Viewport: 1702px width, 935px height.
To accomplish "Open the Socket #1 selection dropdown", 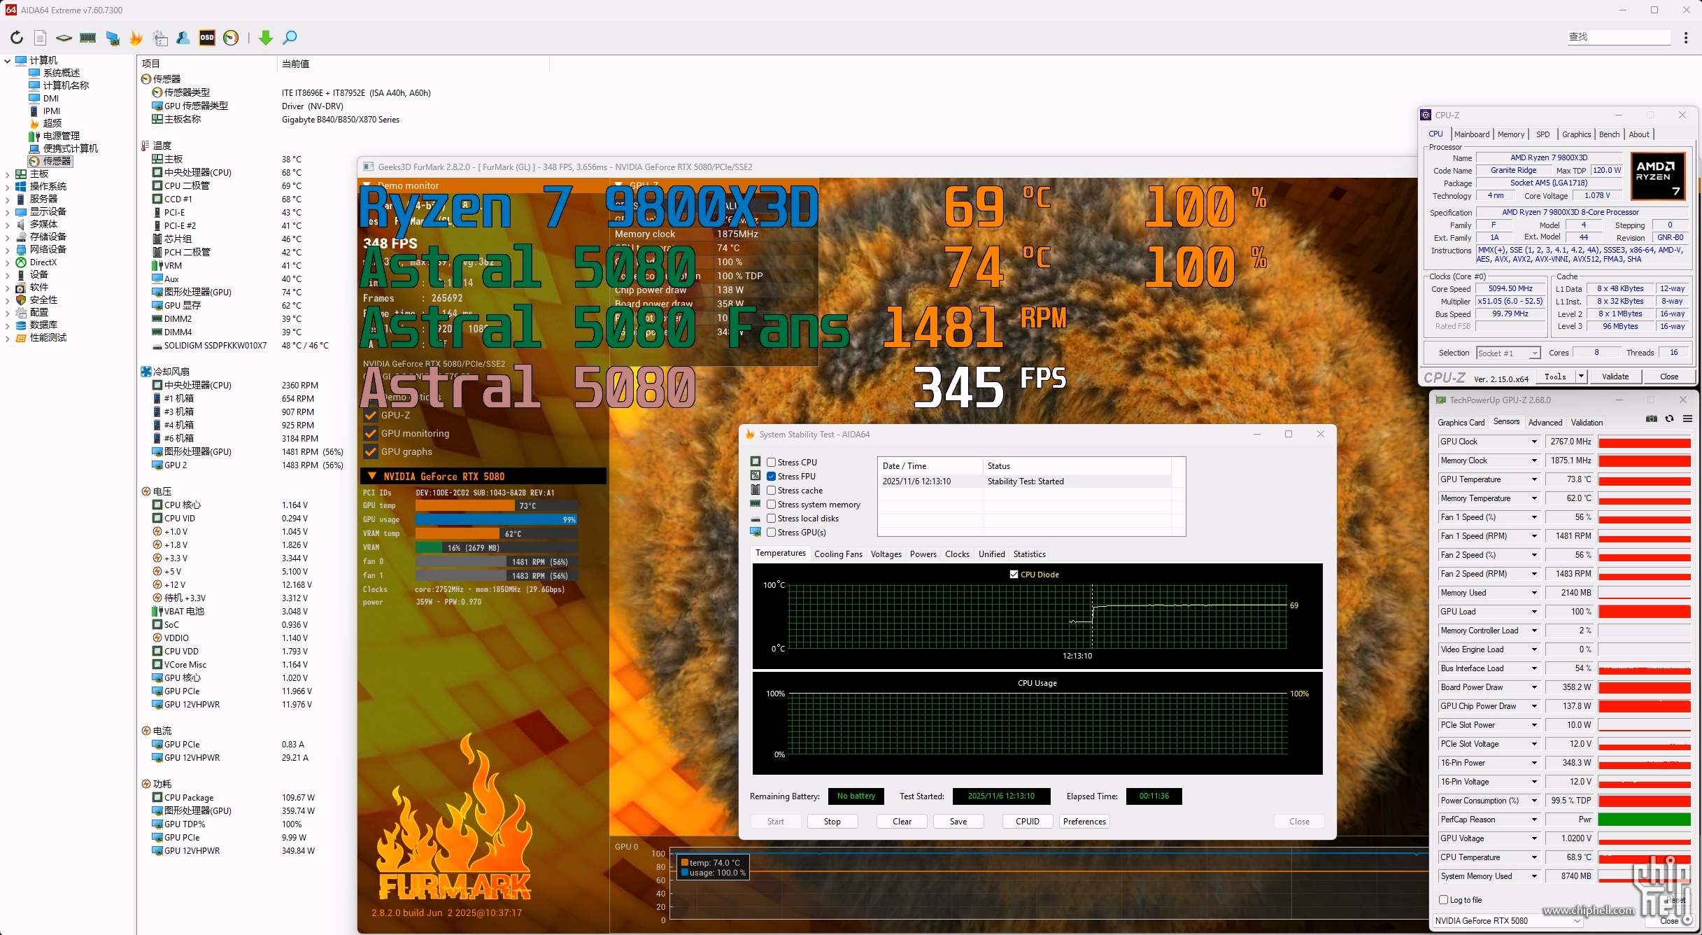I will pos(1508,353).
